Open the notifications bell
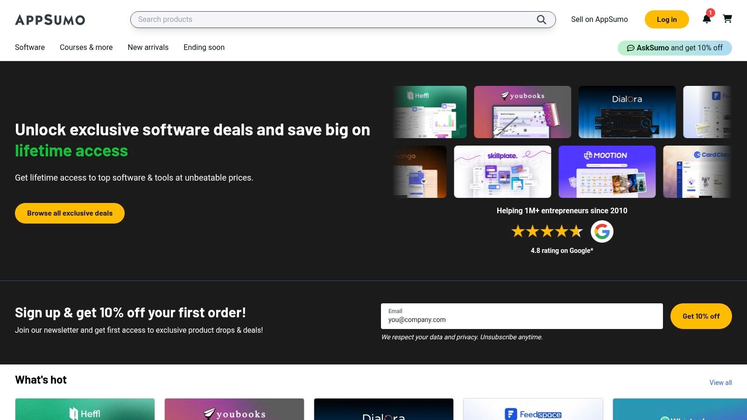747x420 pixels. tap(707, 19)
